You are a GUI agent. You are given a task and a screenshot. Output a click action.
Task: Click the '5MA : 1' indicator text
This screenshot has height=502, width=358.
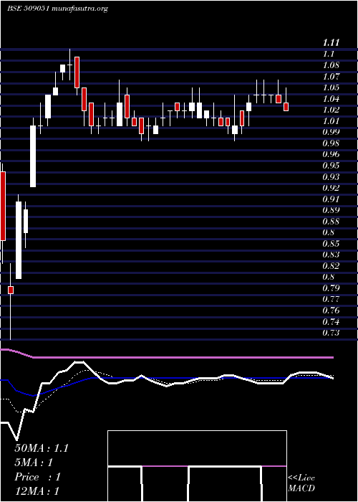pyautogui.click(x=34, y=463)
